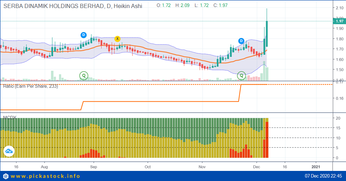Click the Ratio (Earn Per Share, 233) label
Screen dimensions: 346x181
30,86
